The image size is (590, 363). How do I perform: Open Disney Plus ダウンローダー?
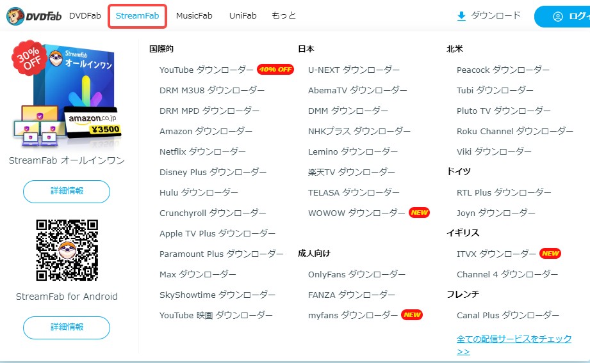click(x=213, y=173)
